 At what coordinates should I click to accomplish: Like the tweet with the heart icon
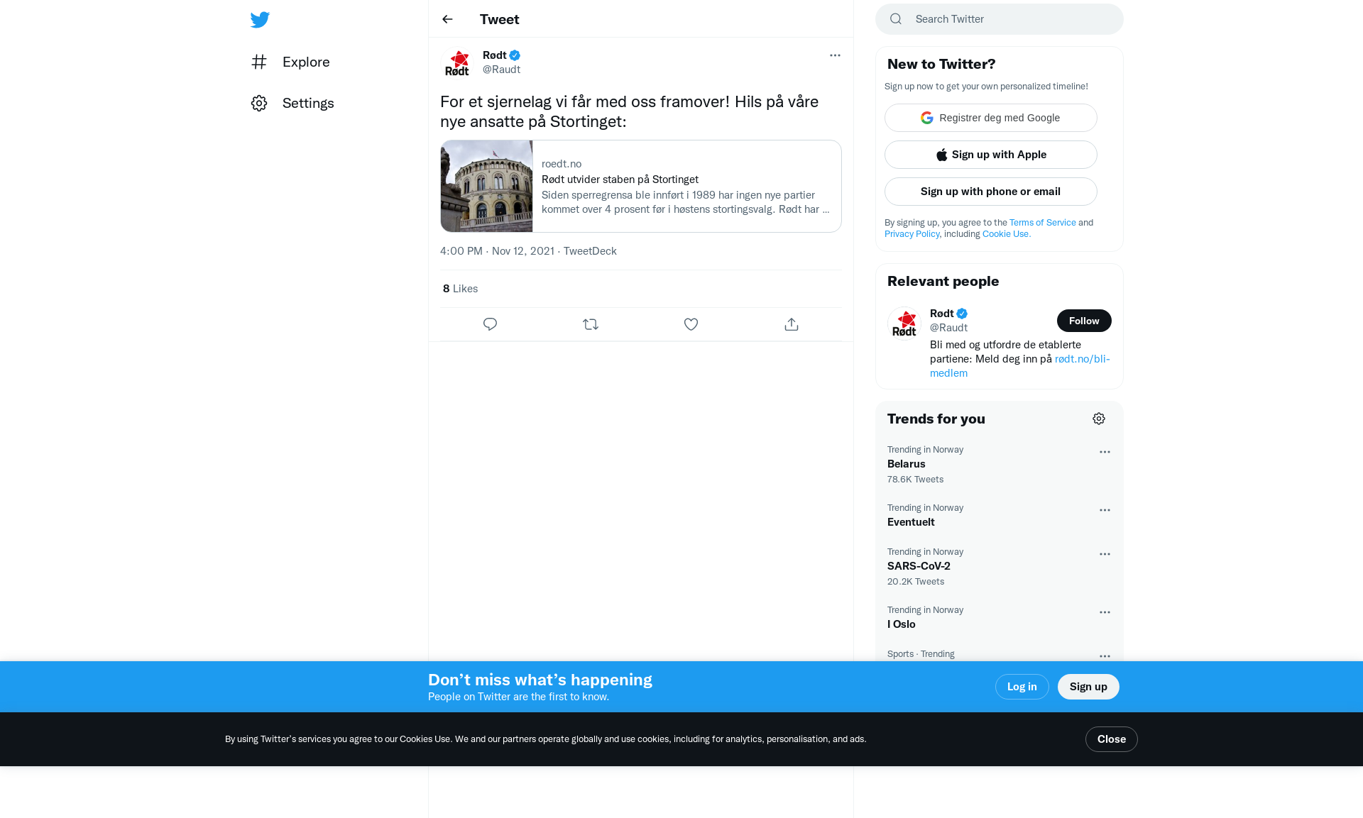click(x=691, y=324)
